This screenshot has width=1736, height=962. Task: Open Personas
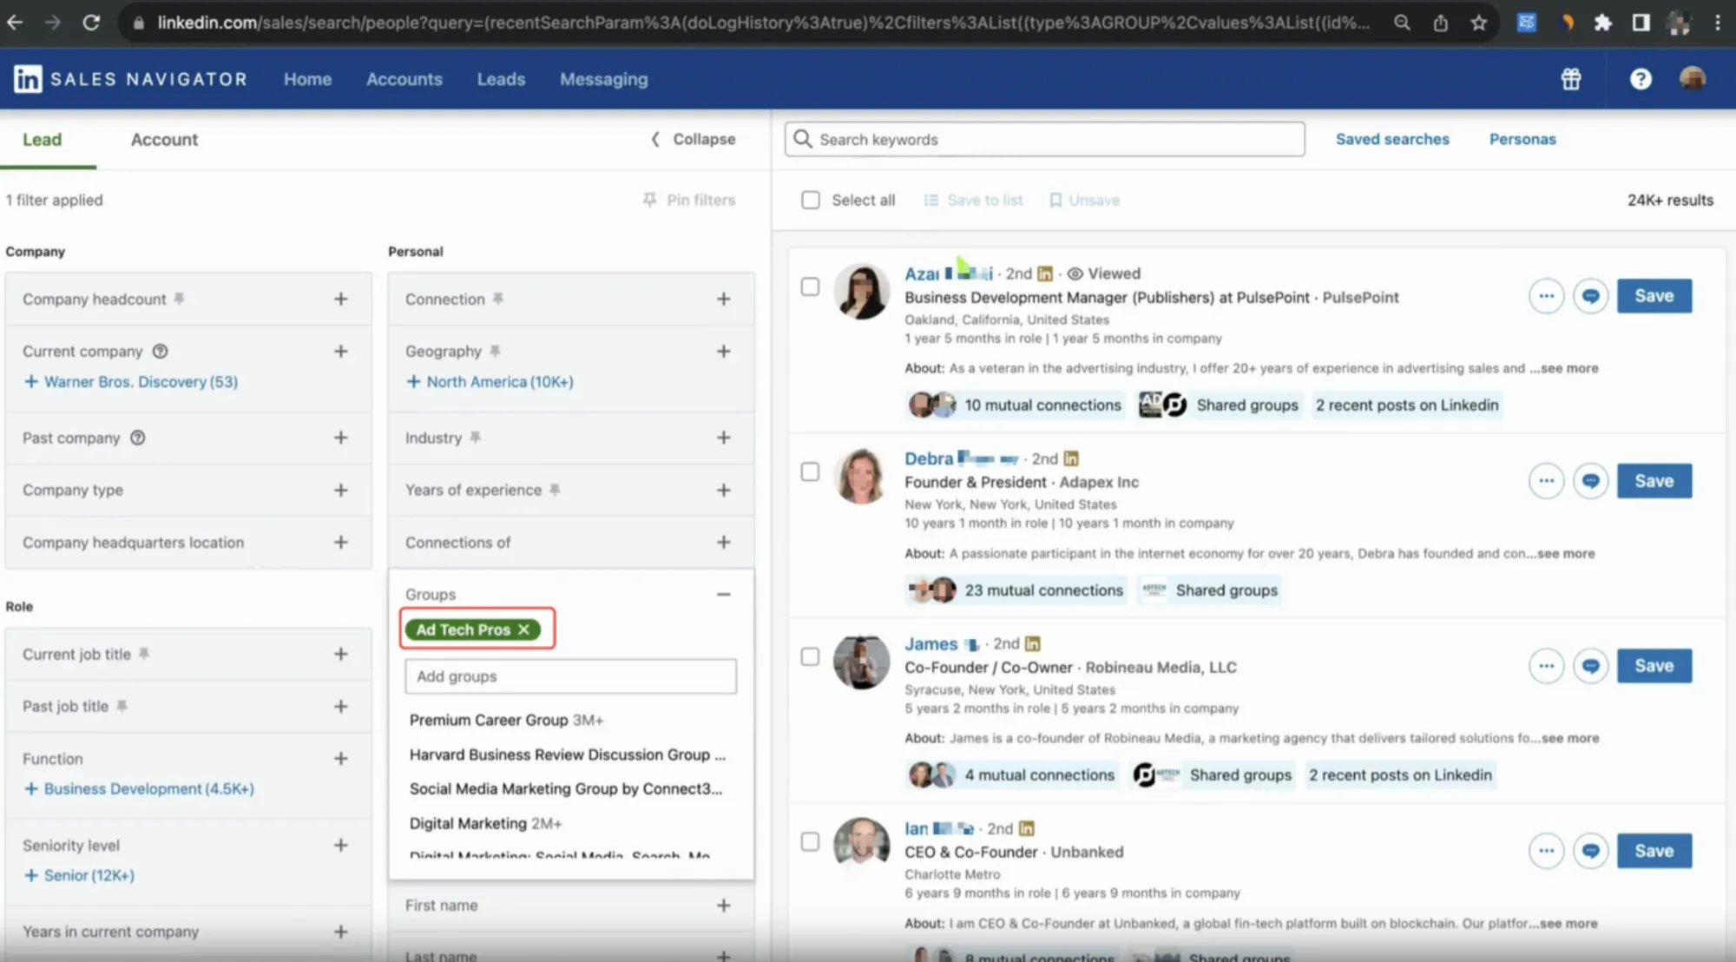pyautogui.click(x=1522, y=139)
